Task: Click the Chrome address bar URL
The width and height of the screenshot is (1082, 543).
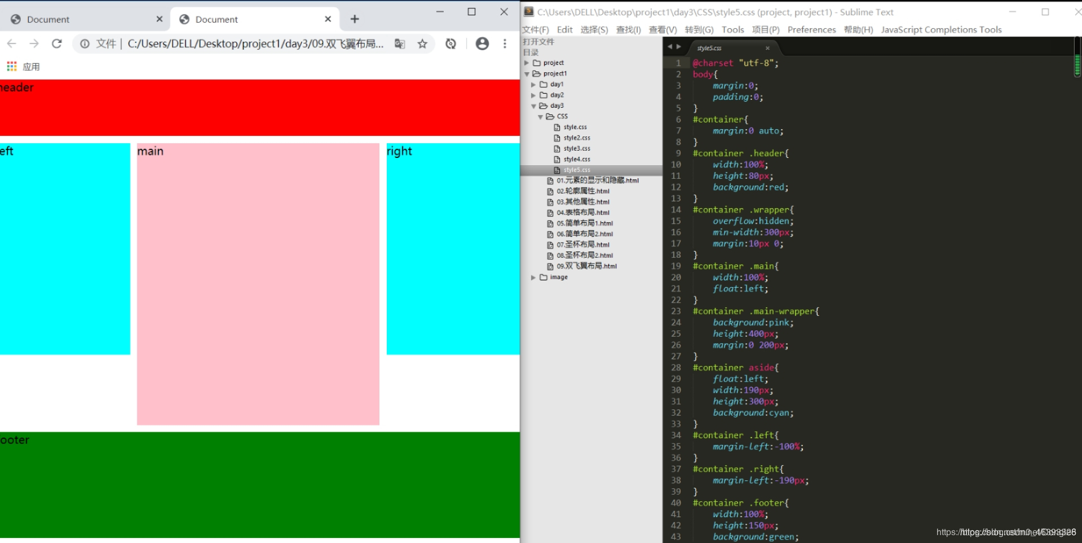Action: (x=255, y=43)
